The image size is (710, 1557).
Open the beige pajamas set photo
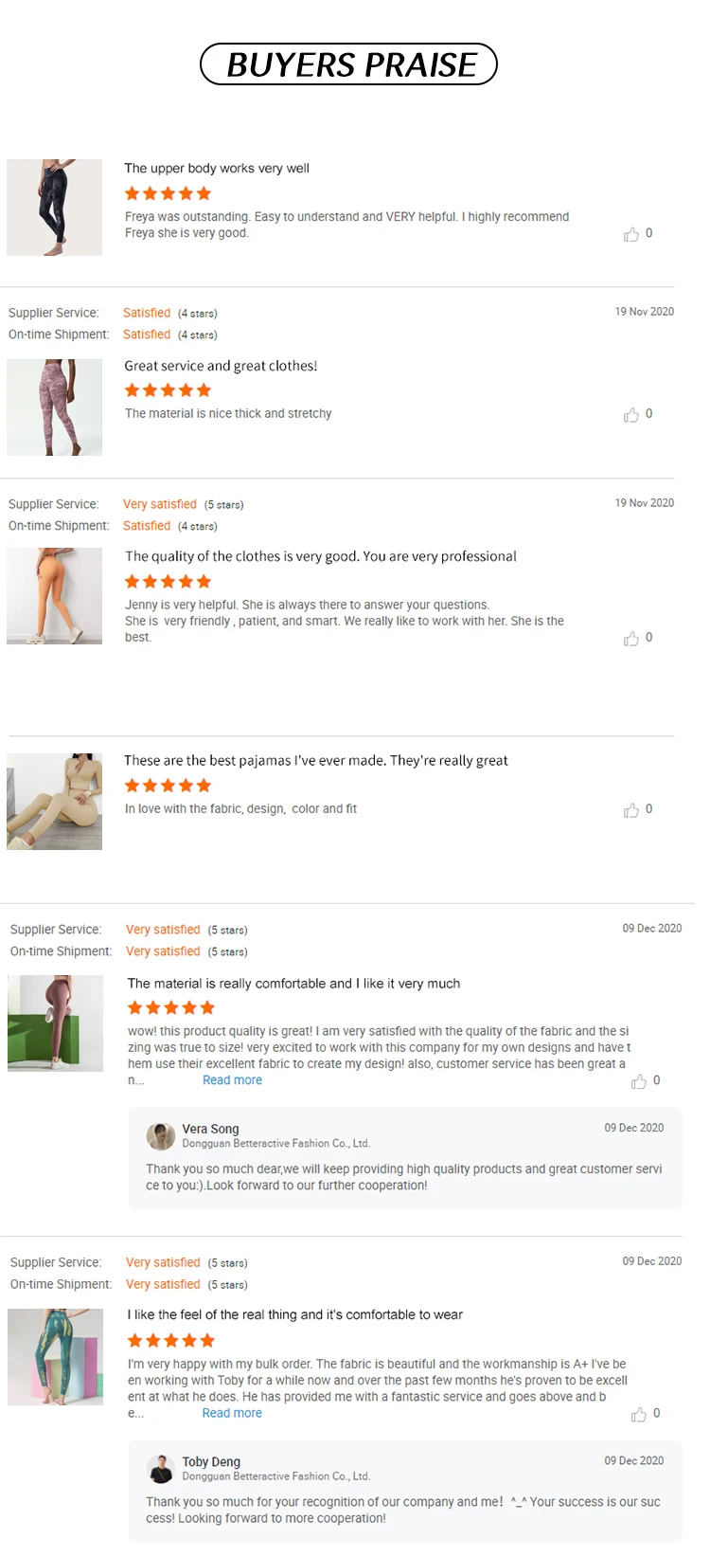pos(54,802)
